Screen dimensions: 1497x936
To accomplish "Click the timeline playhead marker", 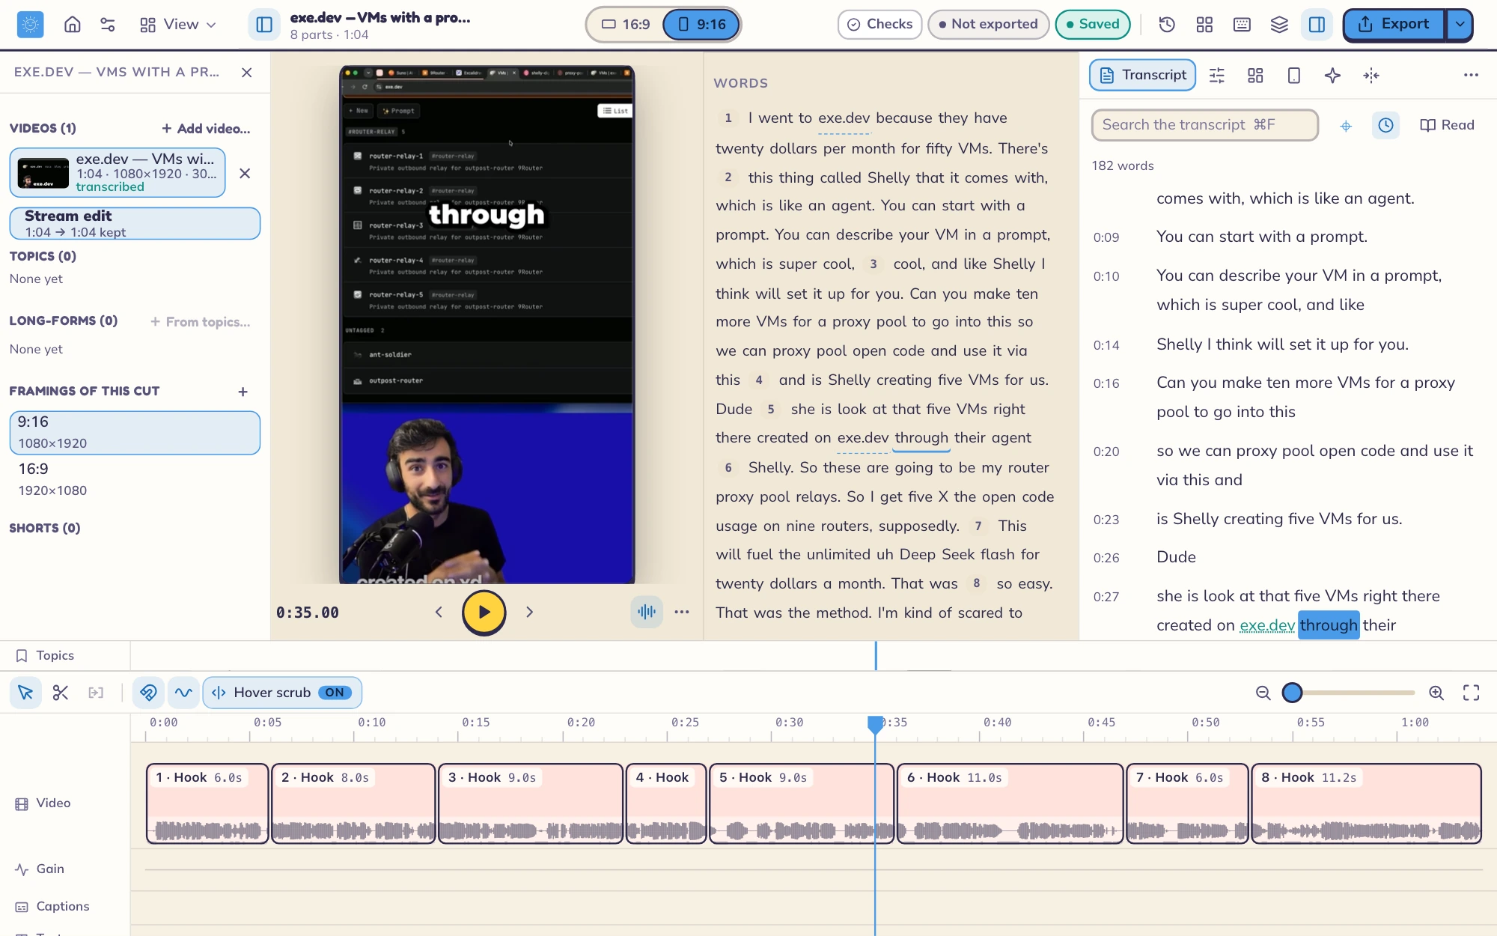I will click(875, 723).
